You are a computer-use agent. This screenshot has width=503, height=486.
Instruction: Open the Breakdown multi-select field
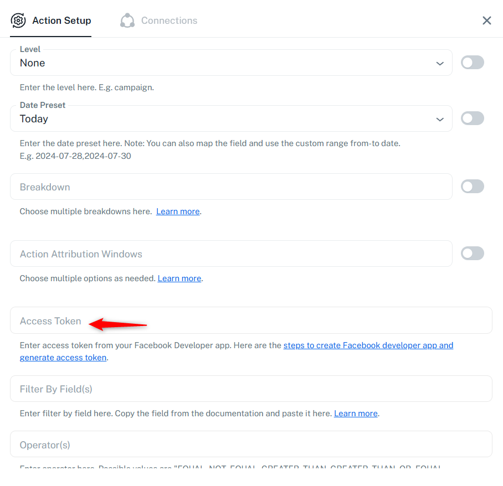(x=232, y=187)
